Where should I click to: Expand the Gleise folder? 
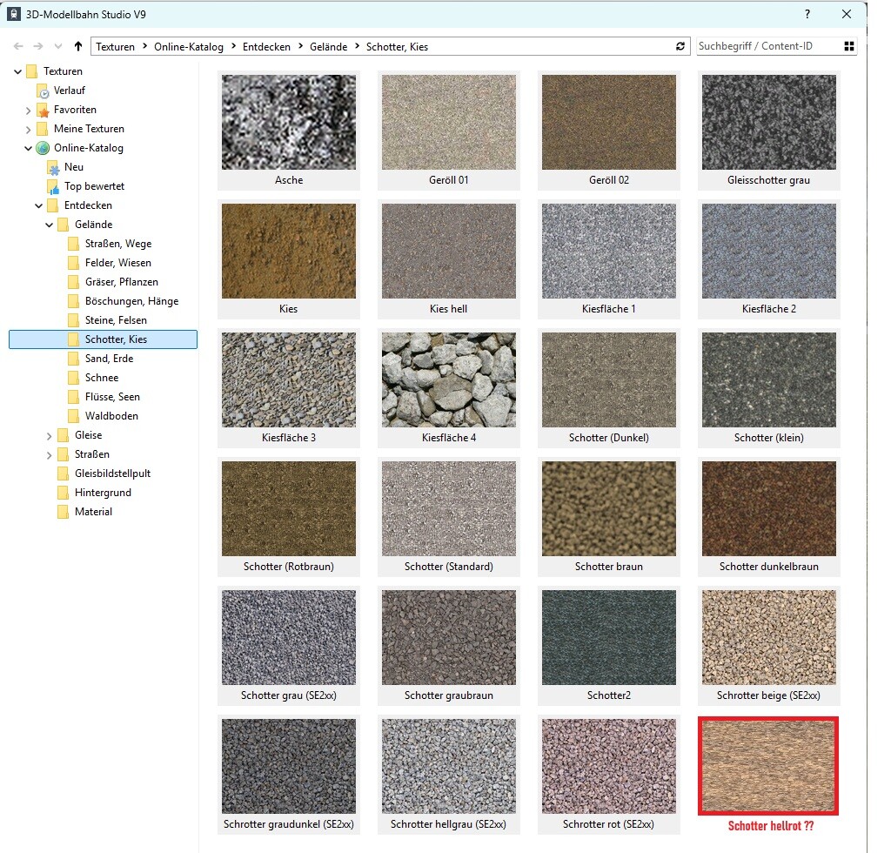tap(50, 435)
